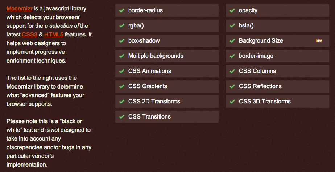
Task: Click the checkmark beside CSS Reflections
Action: coord(232,86)
